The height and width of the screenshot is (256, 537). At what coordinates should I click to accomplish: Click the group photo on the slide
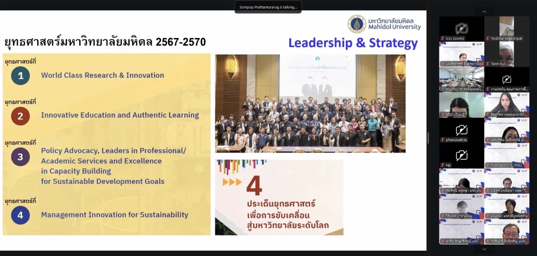pos(310,103)
